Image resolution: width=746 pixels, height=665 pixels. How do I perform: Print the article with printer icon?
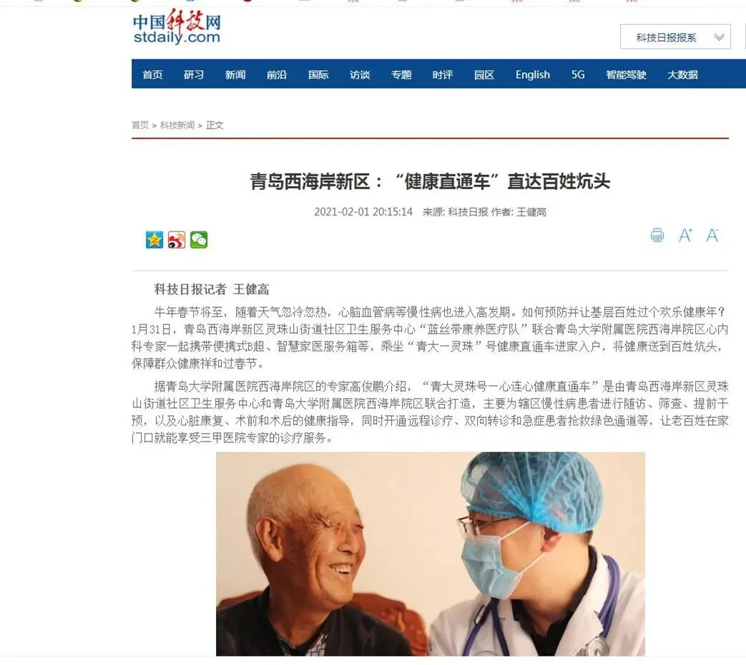coord(657,235)
